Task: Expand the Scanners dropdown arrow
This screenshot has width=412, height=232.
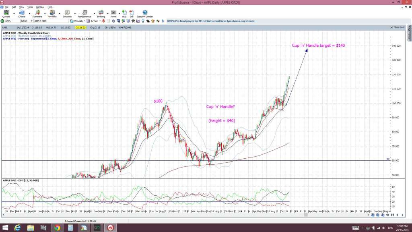Action: pyautogui.click(x=45, y=13)
